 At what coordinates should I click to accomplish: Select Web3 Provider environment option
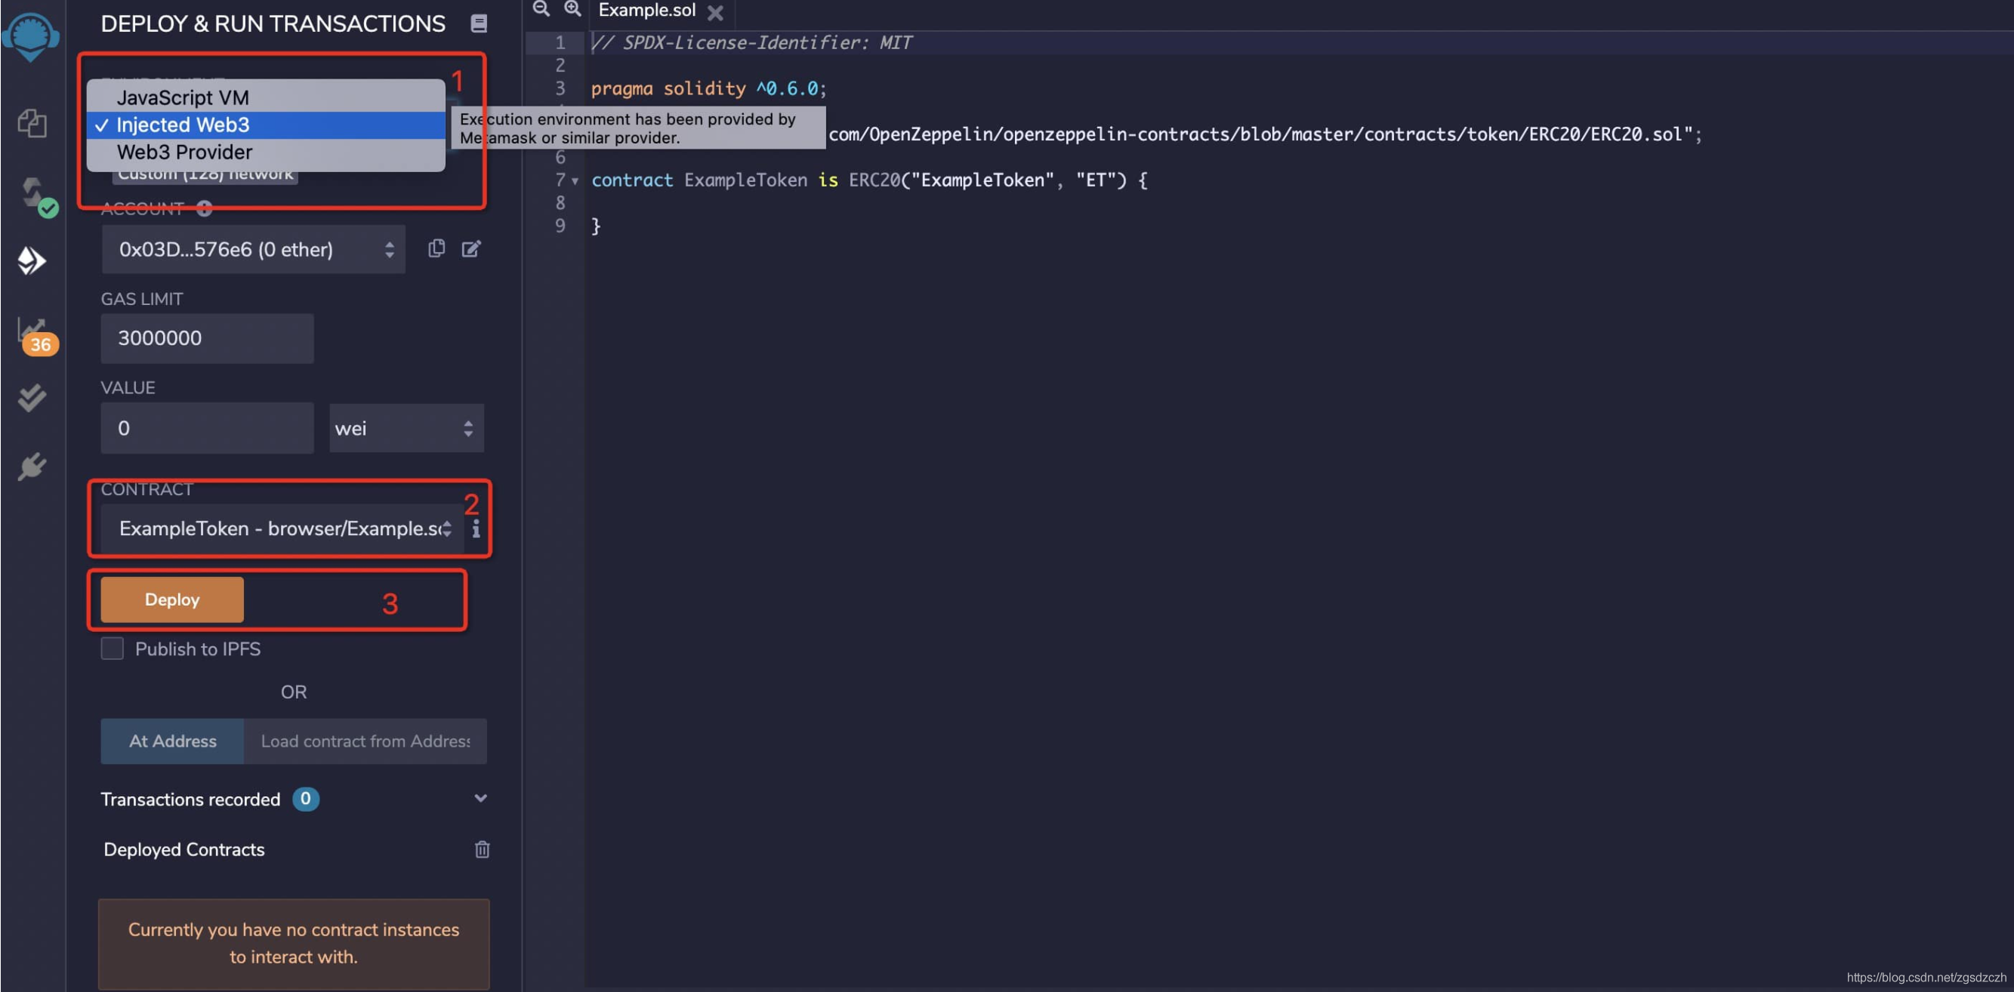click(184, 152)
